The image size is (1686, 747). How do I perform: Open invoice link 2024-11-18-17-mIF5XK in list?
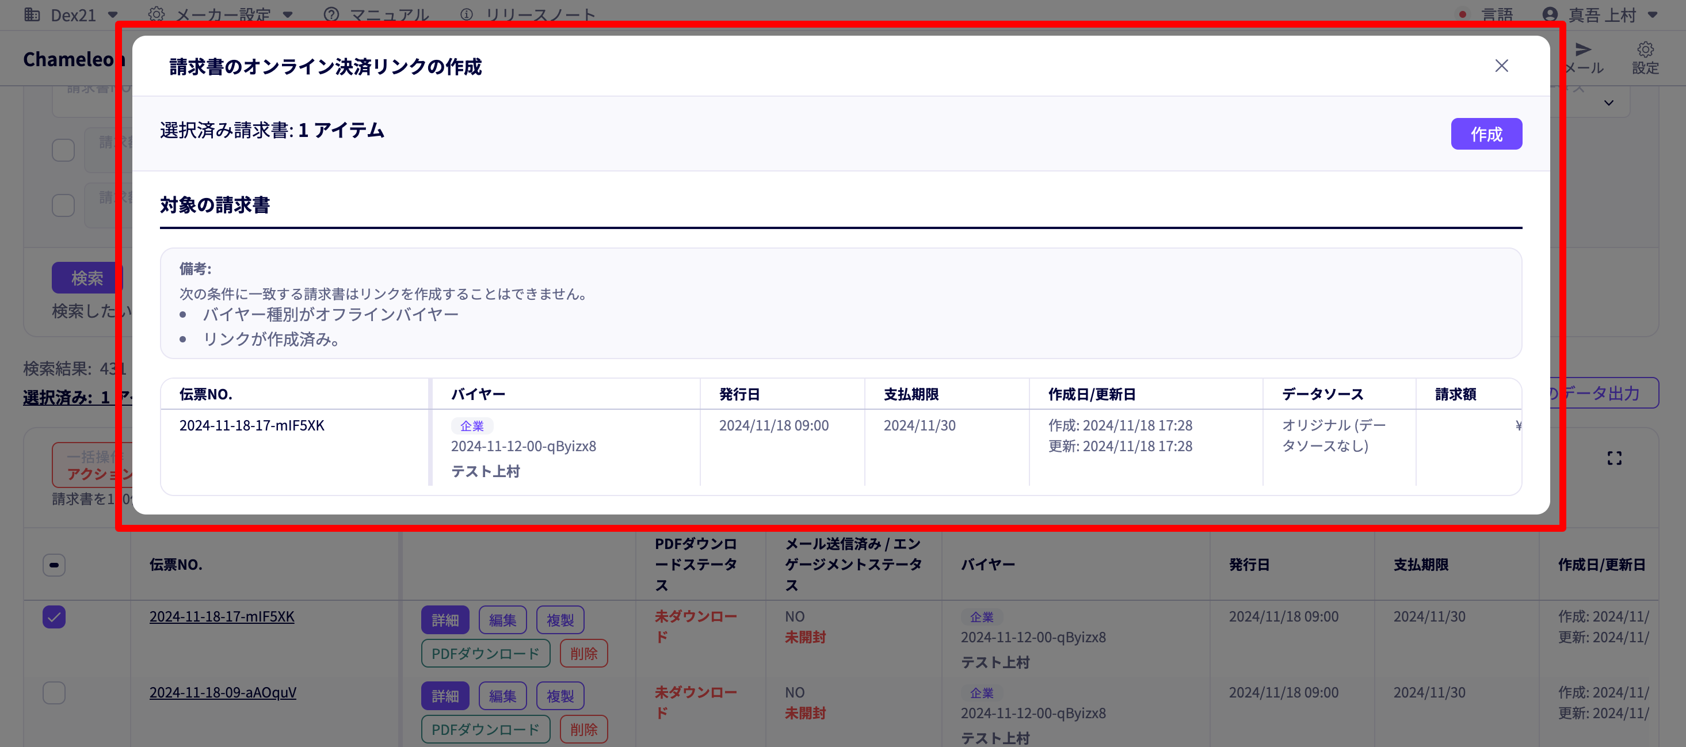point(222,617)
